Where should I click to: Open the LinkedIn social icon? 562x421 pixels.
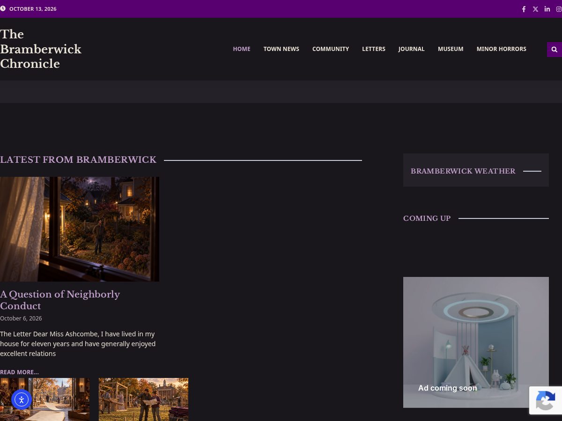547,9
